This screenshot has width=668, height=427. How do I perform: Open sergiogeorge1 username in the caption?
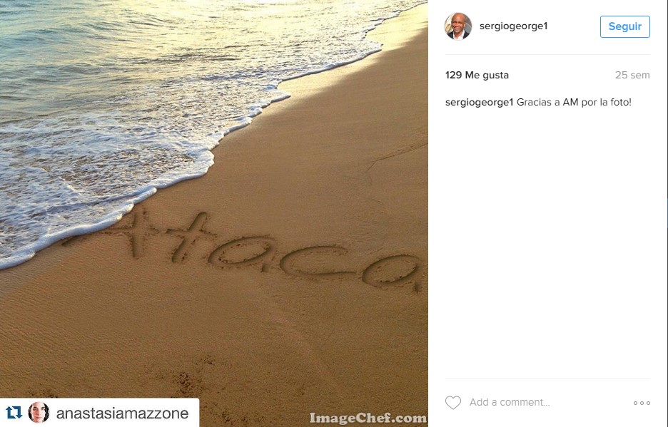[480, 102]
